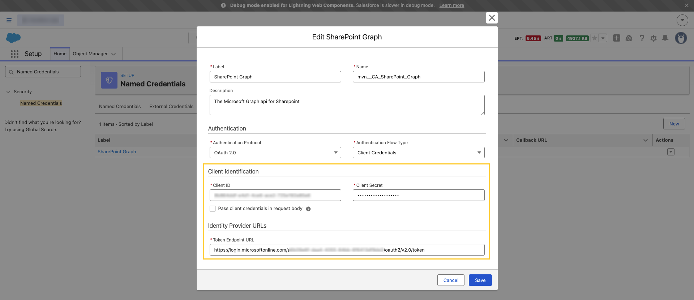The width and height of the screenshot is (694, 300).
Task: Open the help question mark icon
Action: click(x=642, y=38)
